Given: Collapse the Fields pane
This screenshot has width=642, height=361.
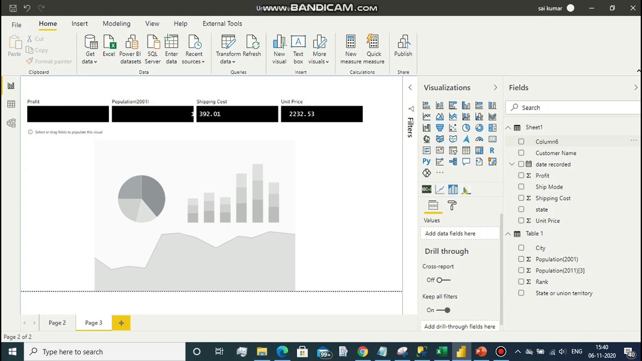Looking at the screenshot, I should 636,87.
